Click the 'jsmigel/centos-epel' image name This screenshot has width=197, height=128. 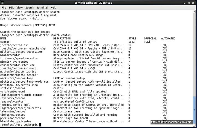point(15,105)
